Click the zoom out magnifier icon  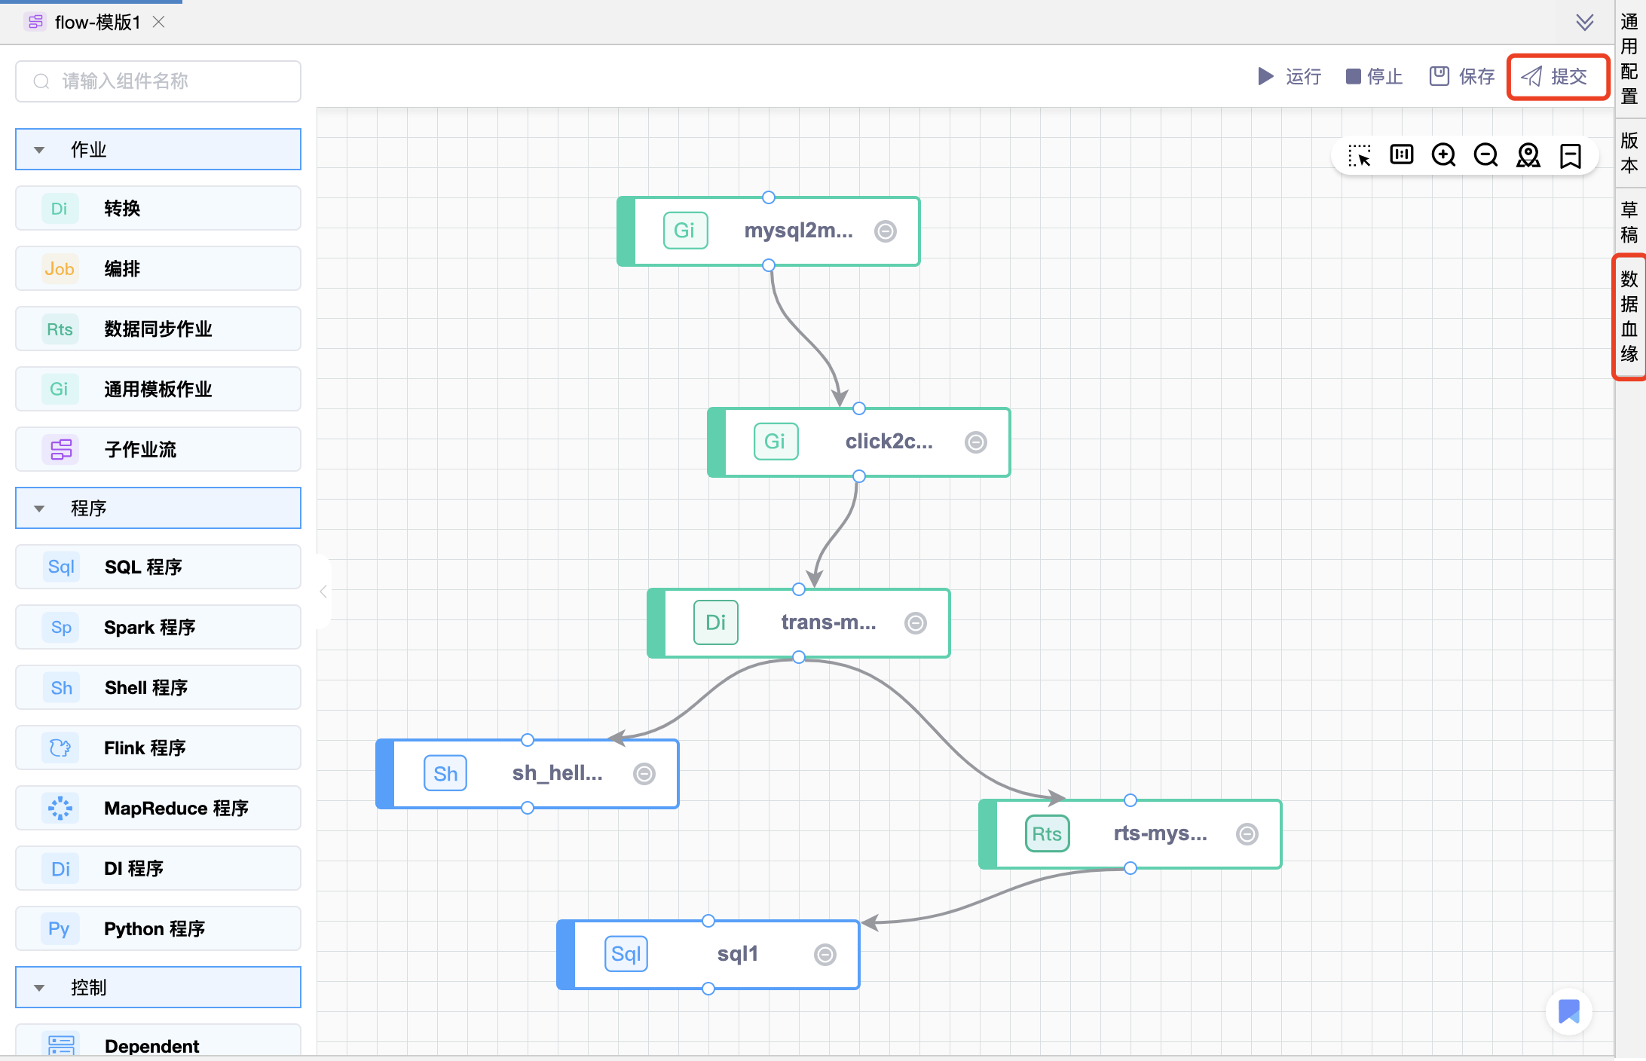[1485, 155]
